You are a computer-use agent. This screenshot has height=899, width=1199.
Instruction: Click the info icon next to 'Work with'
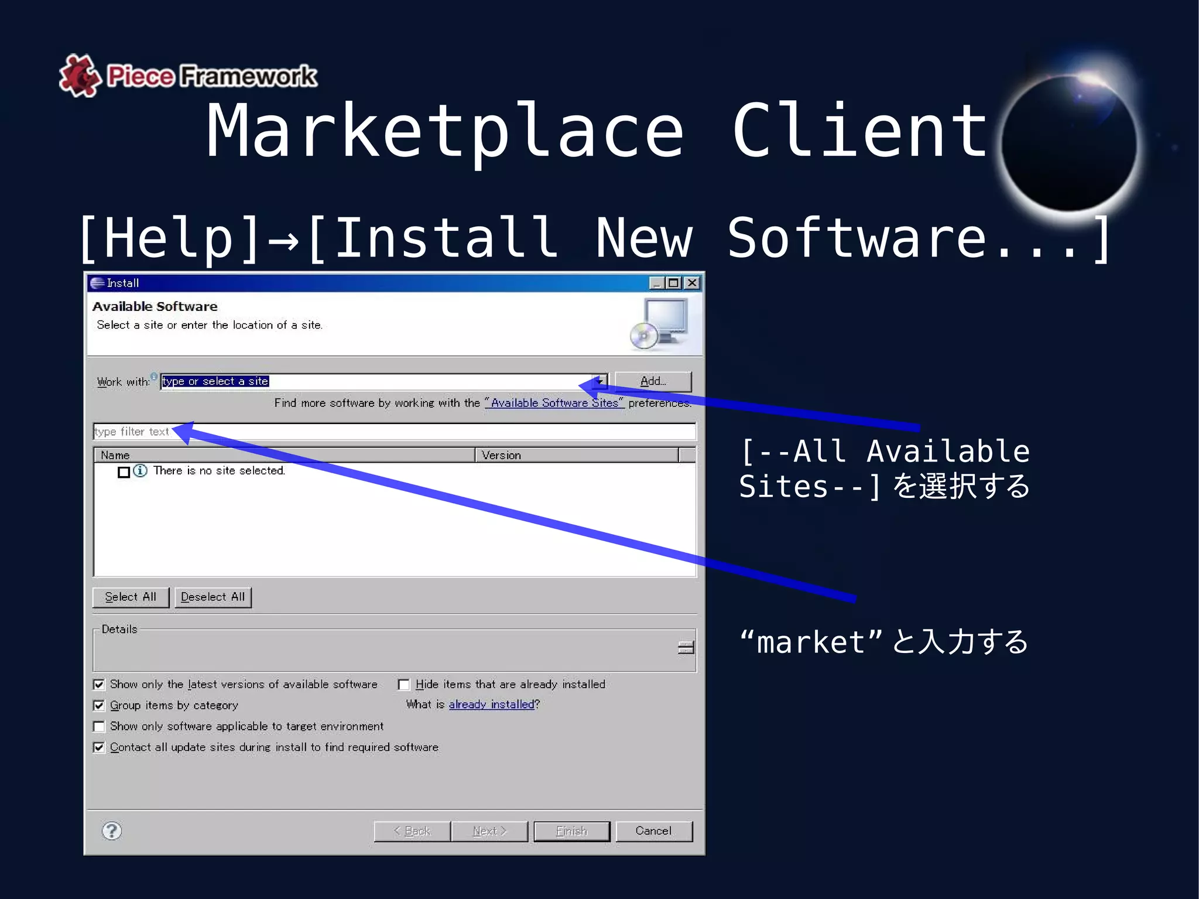[x=154, y=376]
